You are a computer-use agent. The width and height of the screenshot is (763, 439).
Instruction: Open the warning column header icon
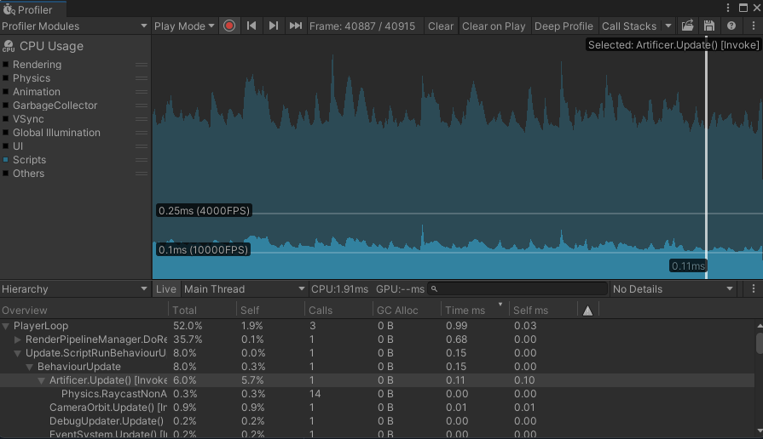click(x=587, y=311)
